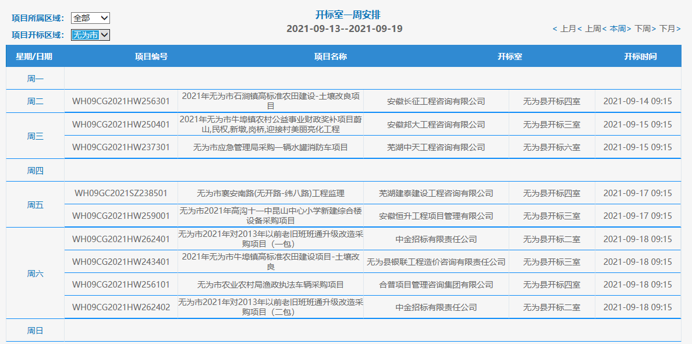Click 无为县开标六室 room cell

pyautogui.click(x=552, y=147)
